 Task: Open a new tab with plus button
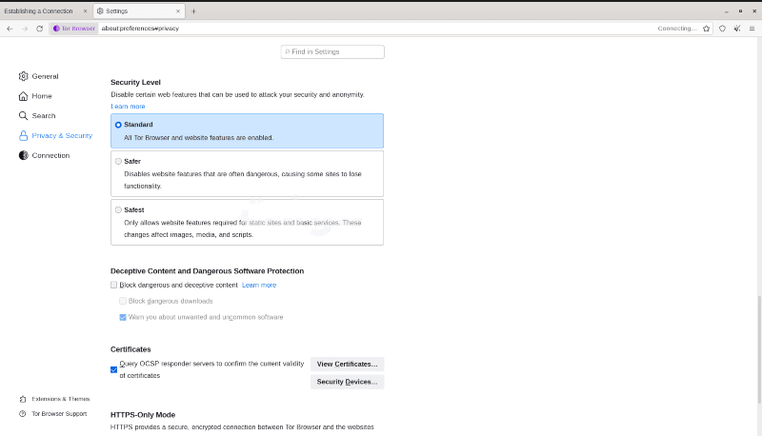tap(193, 11)
